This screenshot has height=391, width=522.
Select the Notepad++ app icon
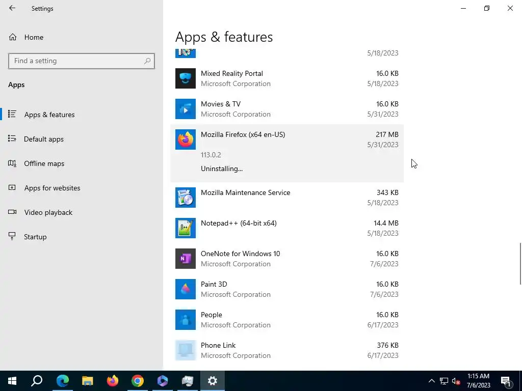click(186, 228)
